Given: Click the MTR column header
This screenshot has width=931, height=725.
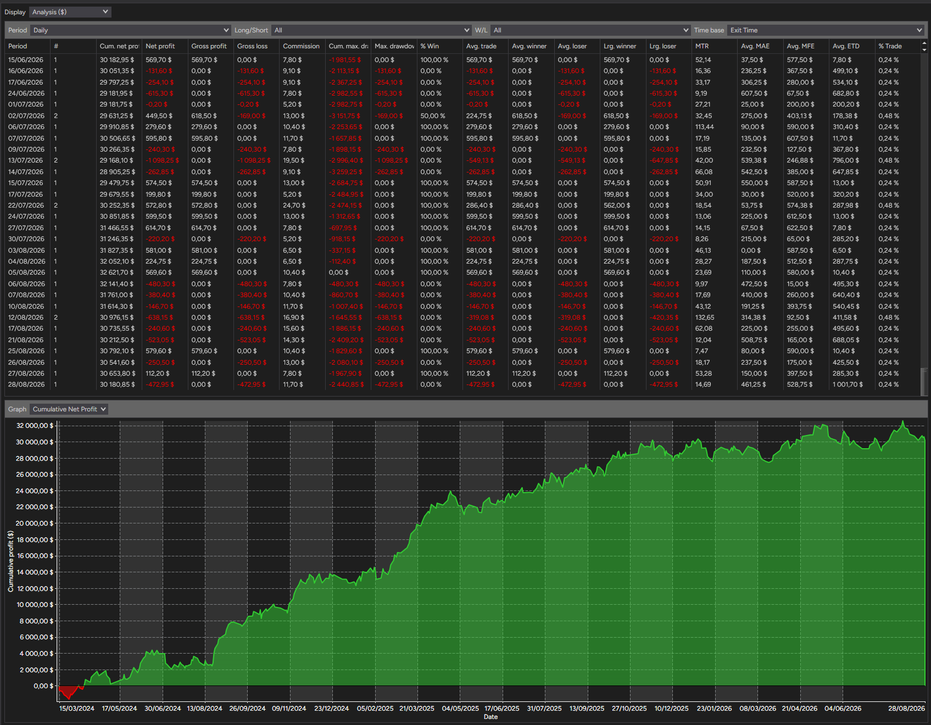Looking at the screenshot, I should click(715, 46).
